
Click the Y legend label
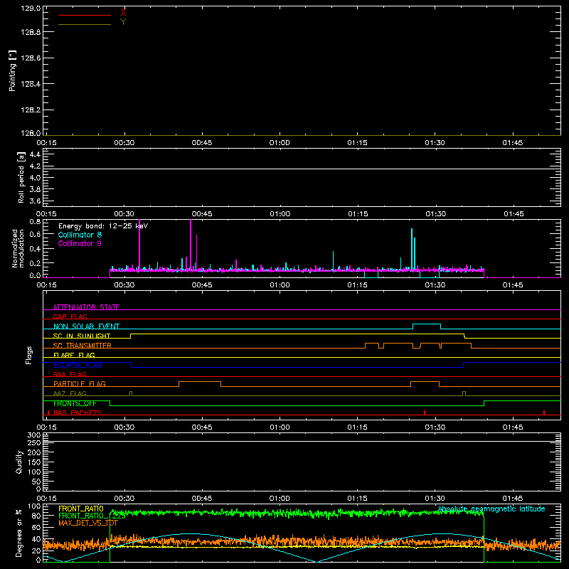pos(123,22)
